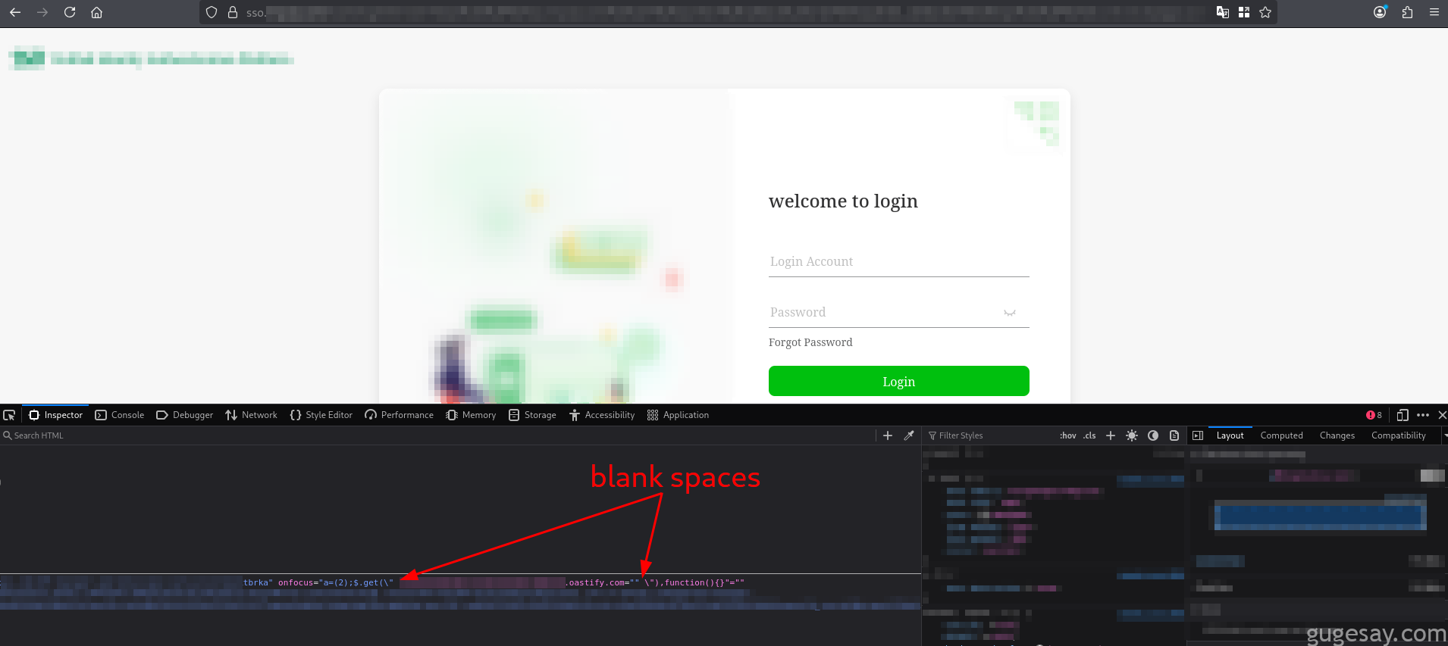This screenshot has width=1448, height=646.
Task: Click the responsive design mode icon
Action: [x=1403, y=415]
